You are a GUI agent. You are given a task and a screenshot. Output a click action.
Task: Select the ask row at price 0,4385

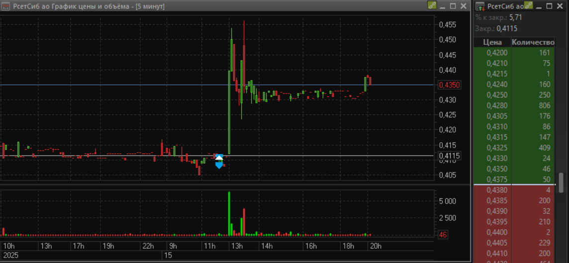(514, 200)
